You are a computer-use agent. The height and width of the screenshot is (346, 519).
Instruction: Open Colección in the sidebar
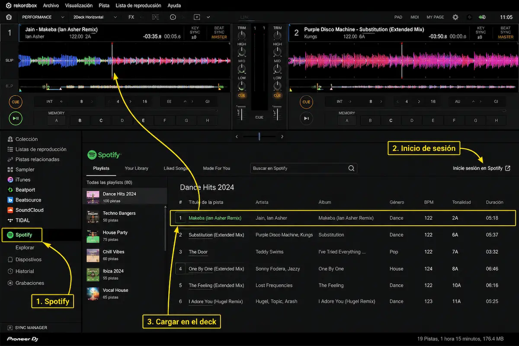(x=22, y=139)
